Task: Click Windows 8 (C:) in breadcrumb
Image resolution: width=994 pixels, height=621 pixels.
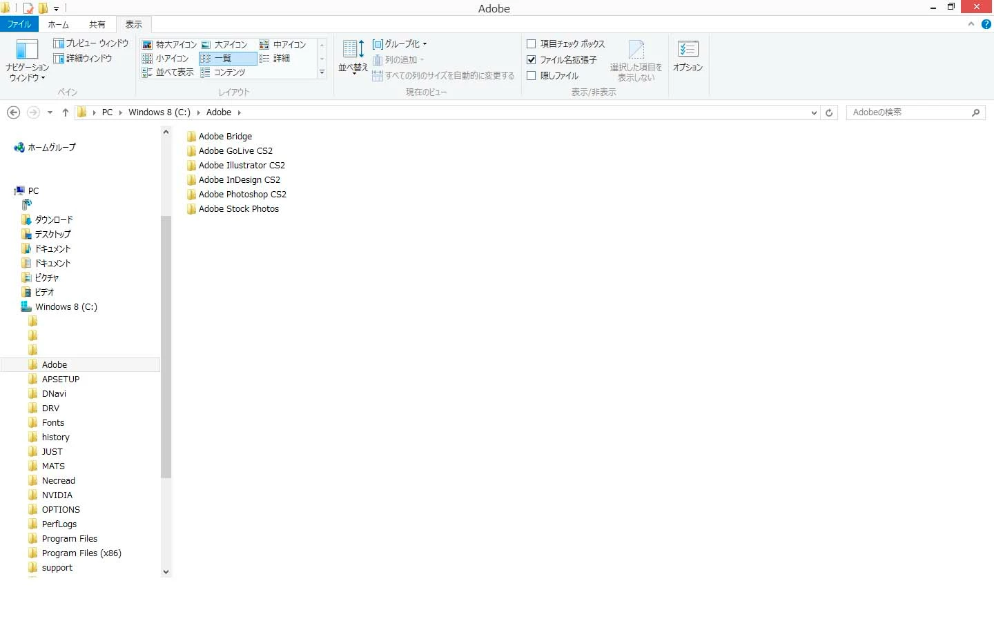Action: pos(159,112)
